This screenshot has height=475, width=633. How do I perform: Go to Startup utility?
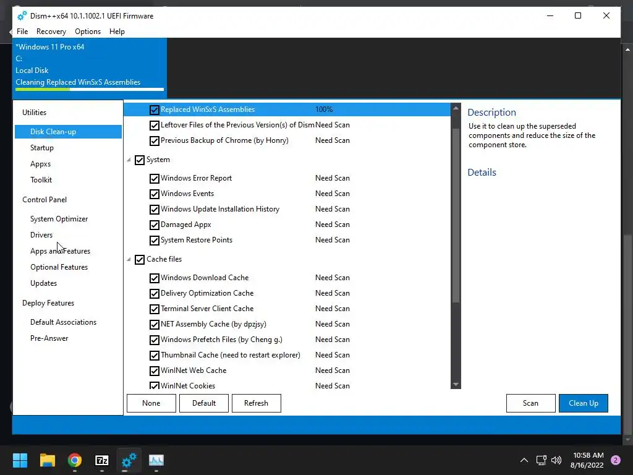[42, 148]
